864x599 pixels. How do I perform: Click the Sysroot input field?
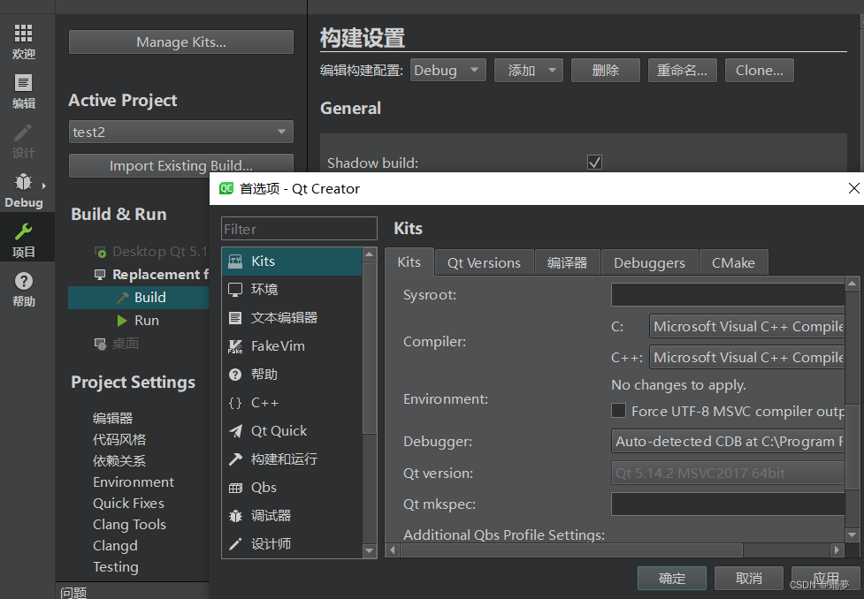[727, 294]
